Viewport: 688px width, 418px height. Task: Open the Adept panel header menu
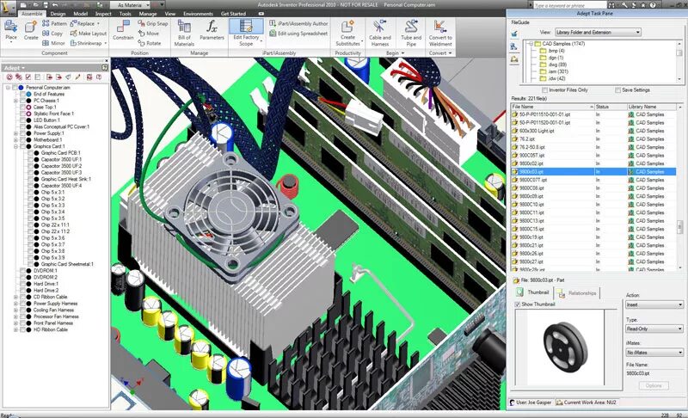[x=14, y=68]
